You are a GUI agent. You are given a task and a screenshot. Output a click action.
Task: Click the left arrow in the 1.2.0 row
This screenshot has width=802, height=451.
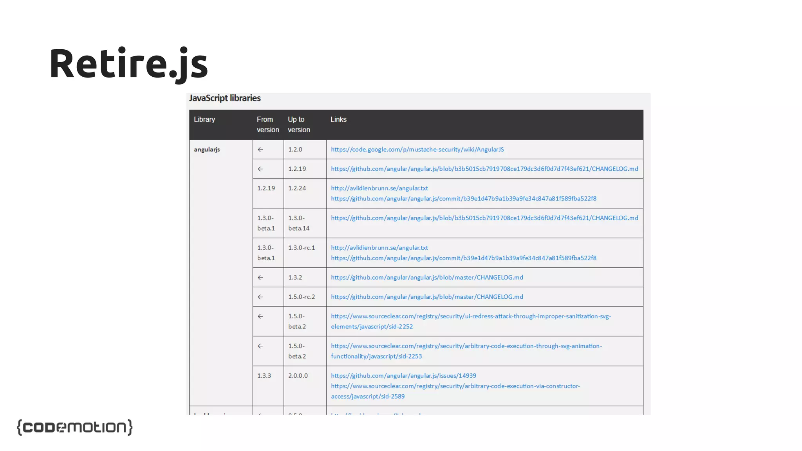coord(260,150)
